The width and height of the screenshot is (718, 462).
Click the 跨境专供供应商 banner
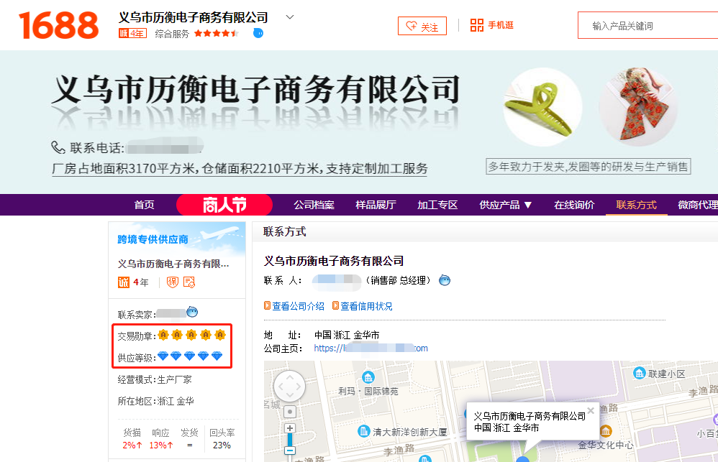177,239
